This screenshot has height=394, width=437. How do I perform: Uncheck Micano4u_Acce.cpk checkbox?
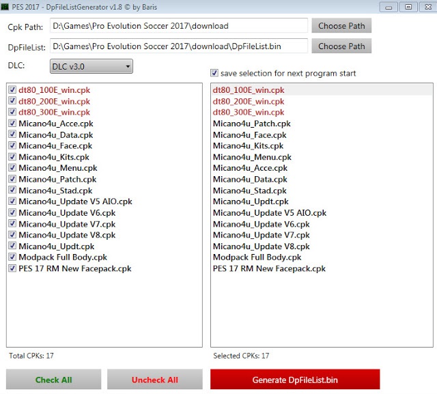tap(12, 123)
